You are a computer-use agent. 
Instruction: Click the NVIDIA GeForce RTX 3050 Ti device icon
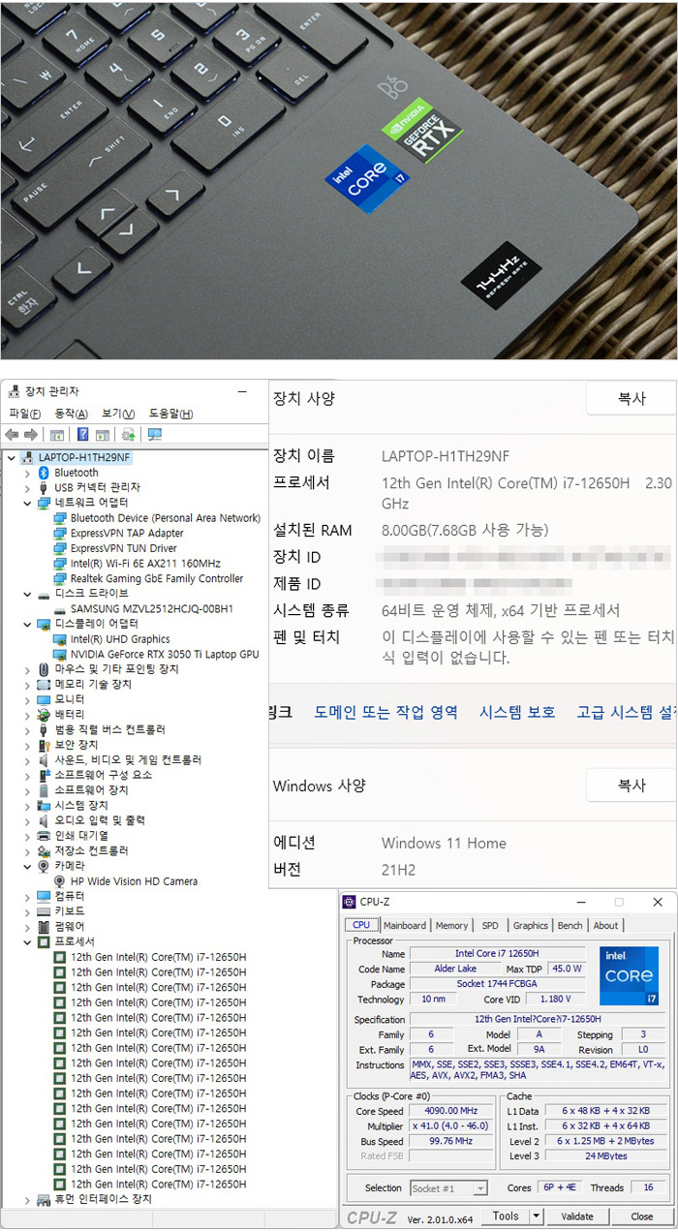click(x=60, y=654)
